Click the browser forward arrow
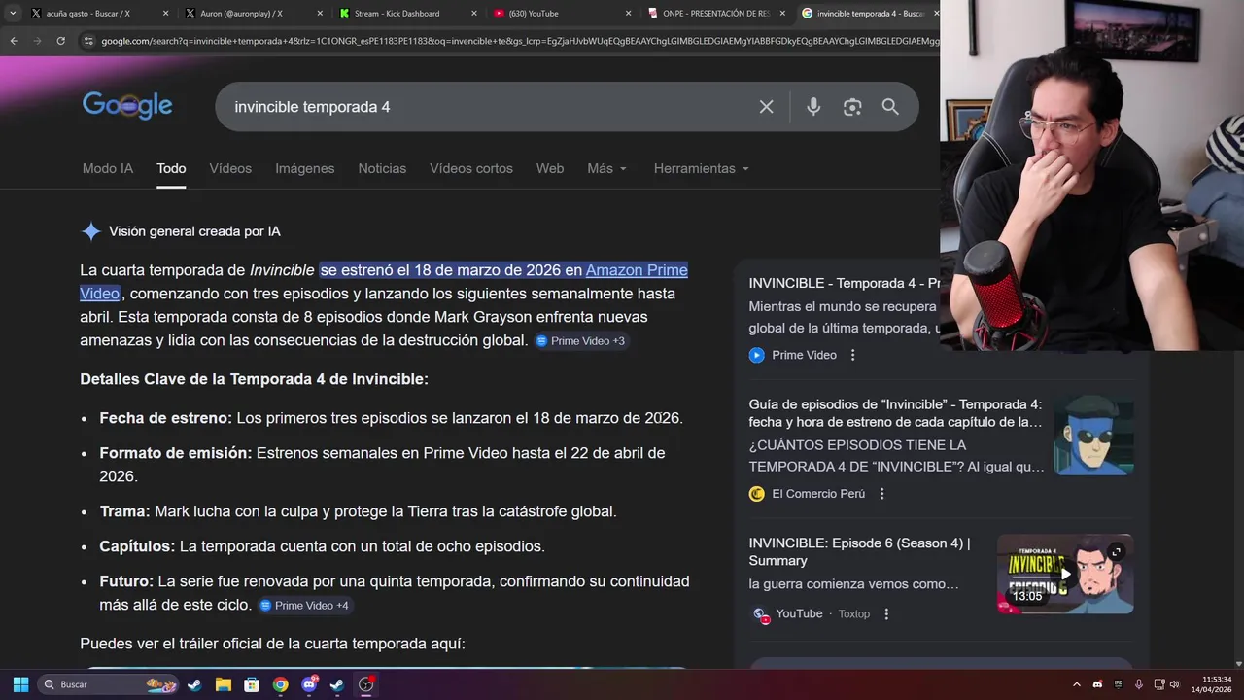Viewport: 1244px width, 700px height. pos(37,41)
